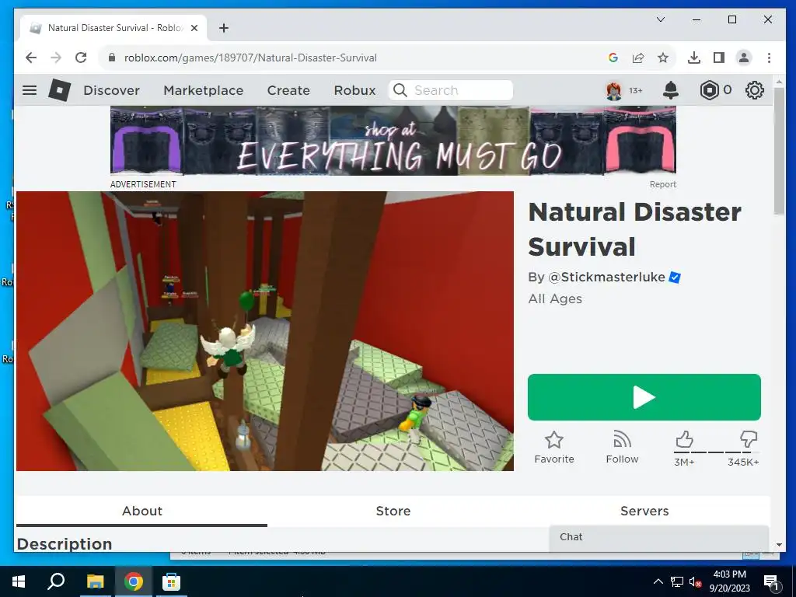Click the page vertical scrollbar thumb
Image resolution: width=796 pixels, height=597 pixels.
pos(779,151)
